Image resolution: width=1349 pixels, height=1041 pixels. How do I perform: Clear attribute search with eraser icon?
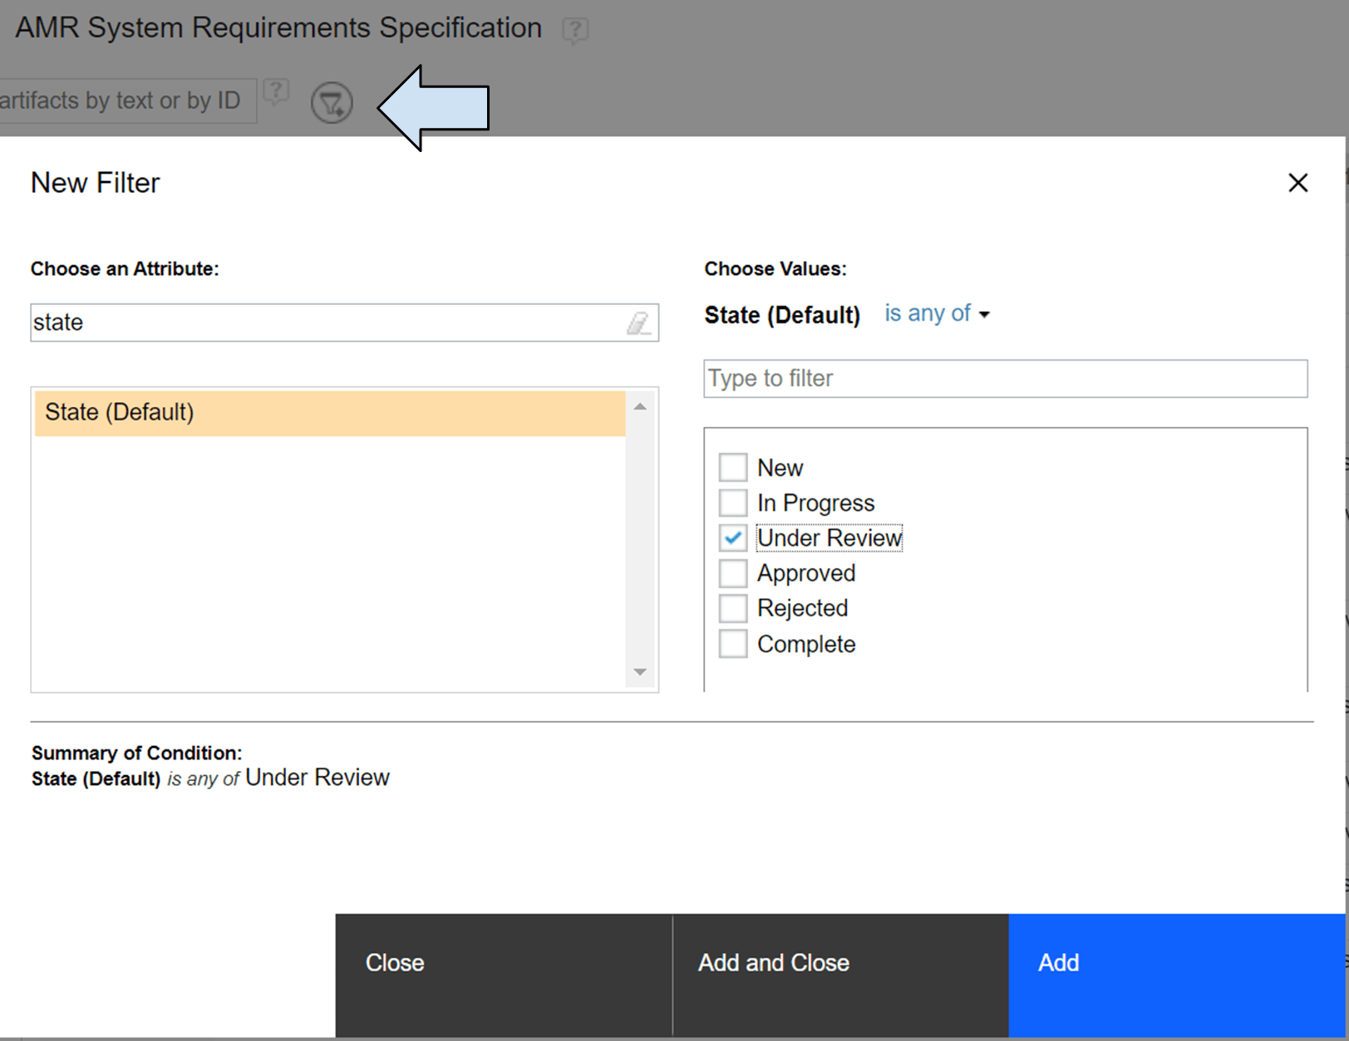[638, 322]
